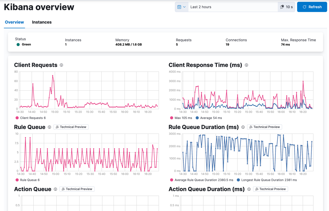Open the calendar quick date menu

(x=182, y=7)
